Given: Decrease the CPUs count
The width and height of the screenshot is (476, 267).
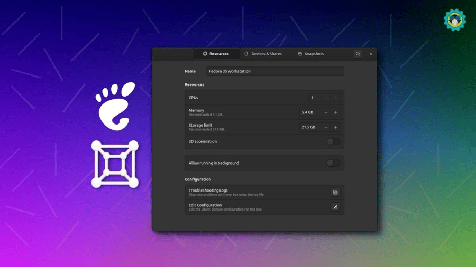Looking at the screenshot, I should click(x=325, y=98).
